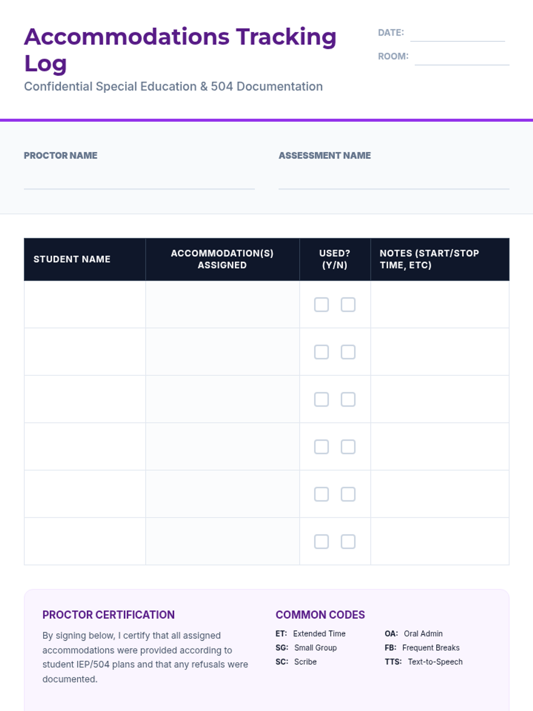
Task: Tick the No box in third row
Action: (x=348, y=399)
